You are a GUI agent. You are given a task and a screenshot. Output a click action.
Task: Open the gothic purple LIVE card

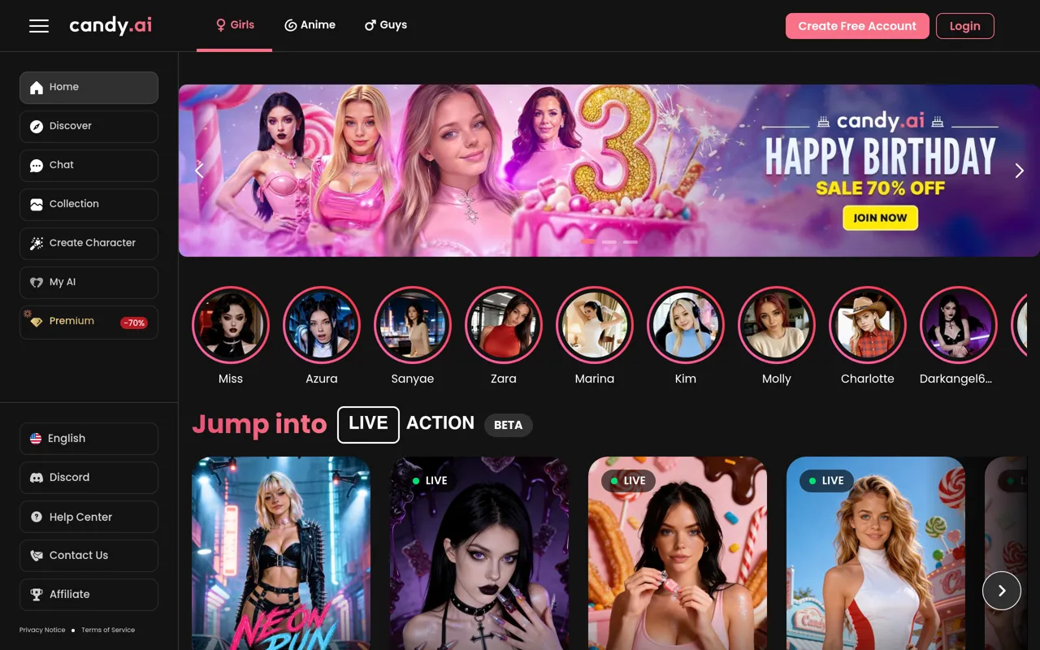[479, 553]
